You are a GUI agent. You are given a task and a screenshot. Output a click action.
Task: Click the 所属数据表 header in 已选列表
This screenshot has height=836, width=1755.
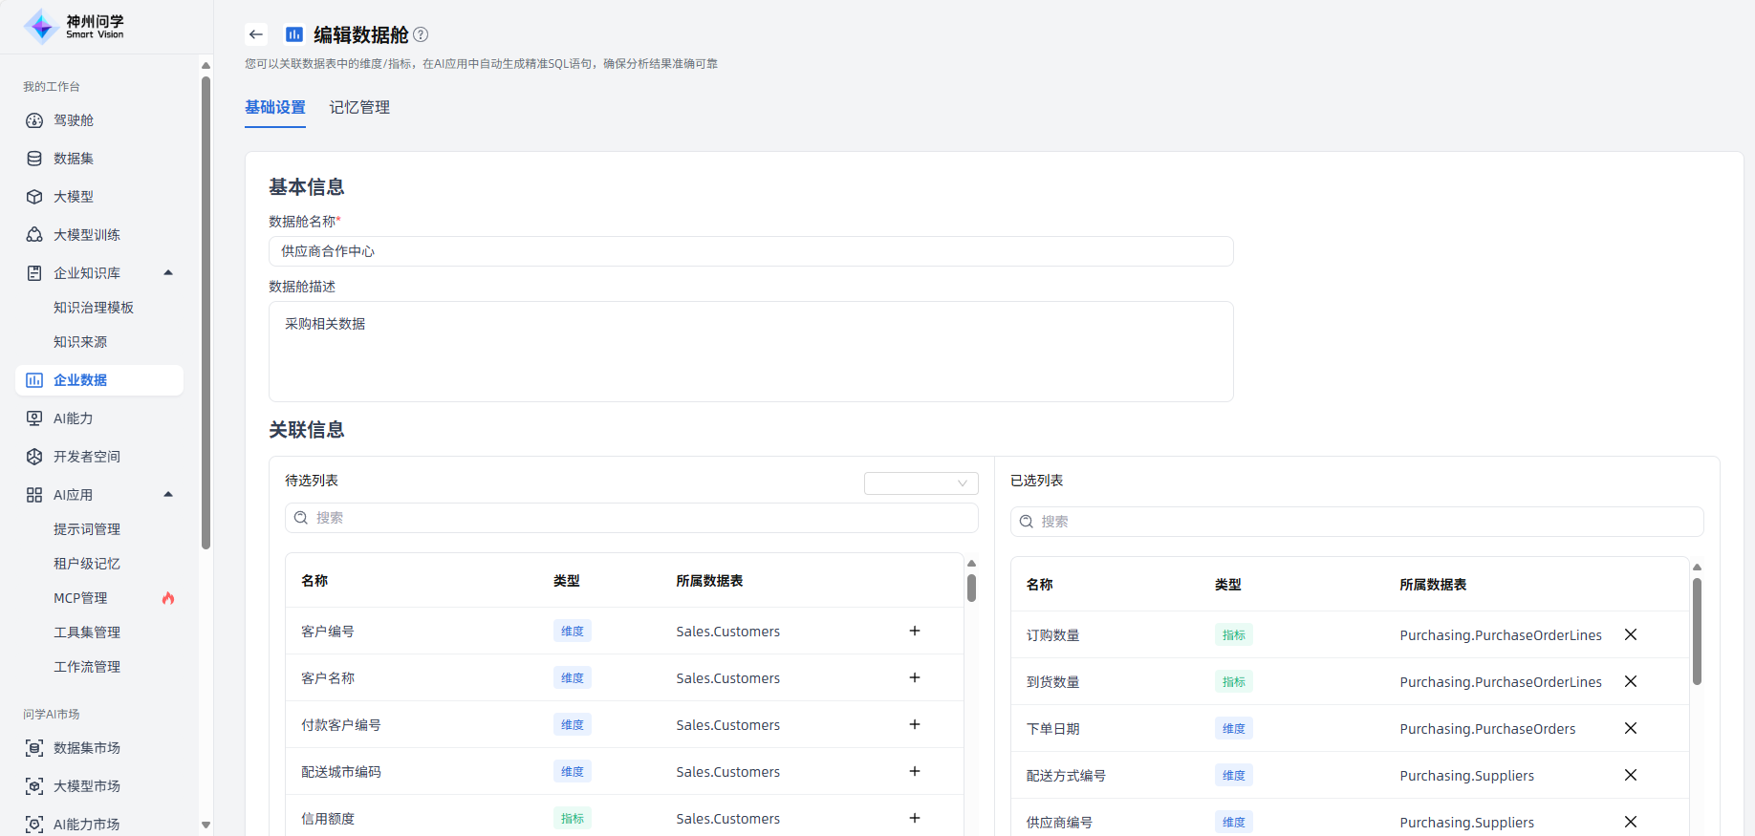pos(1433,585)
